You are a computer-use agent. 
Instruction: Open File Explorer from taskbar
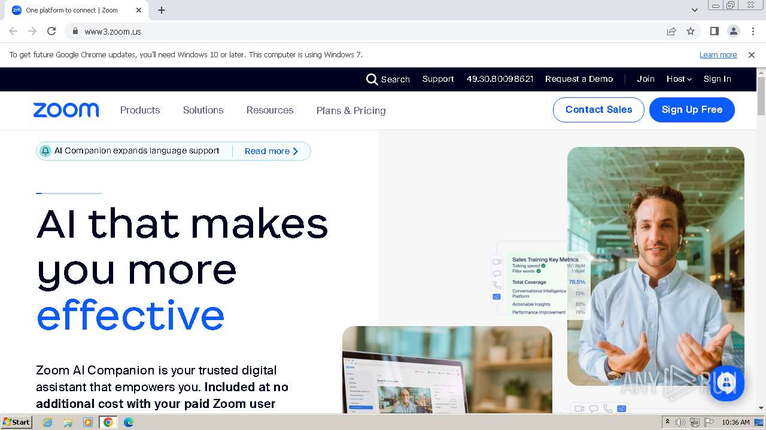(x=68, y=422)
